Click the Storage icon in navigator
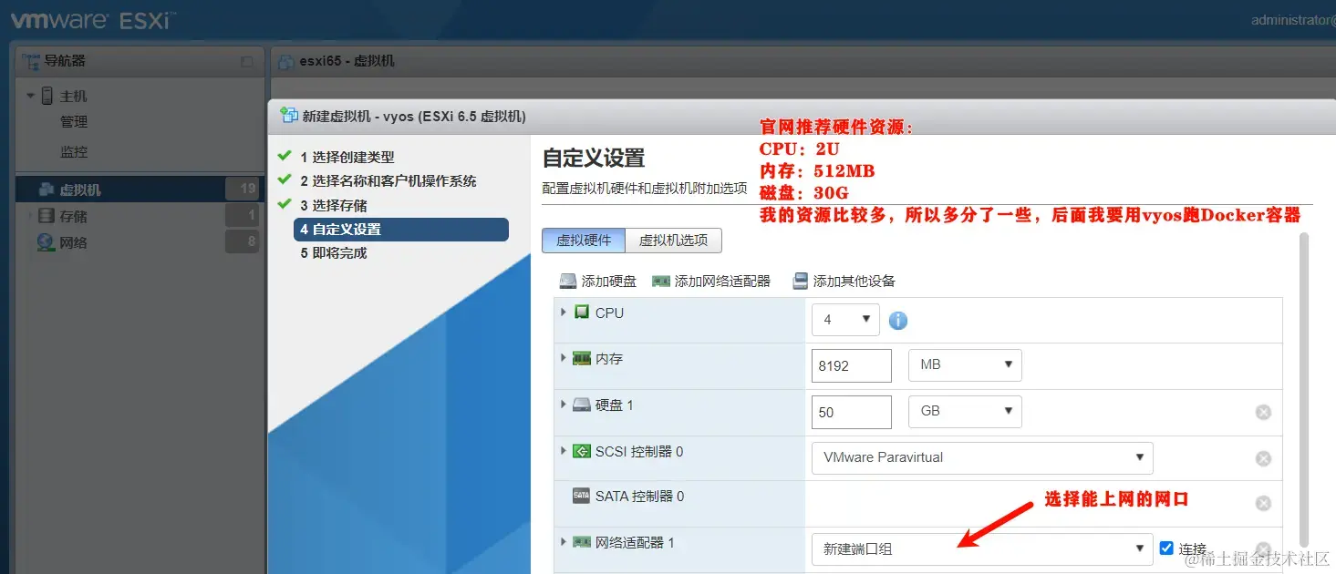 click(46, 216)
